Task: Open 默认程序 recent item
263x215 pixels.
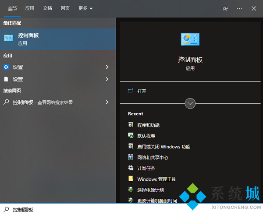Action: click(x=146, y=136)
